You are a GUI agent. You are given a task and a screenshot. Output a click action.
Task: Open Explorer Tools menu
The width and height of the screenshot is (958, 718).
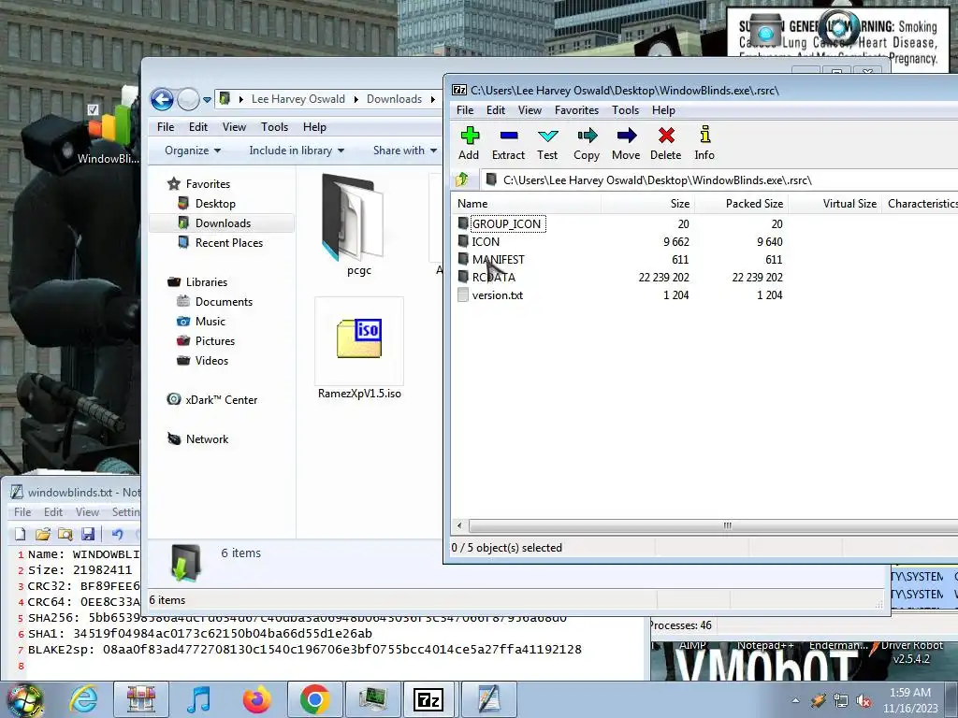(x=274, y=127)
